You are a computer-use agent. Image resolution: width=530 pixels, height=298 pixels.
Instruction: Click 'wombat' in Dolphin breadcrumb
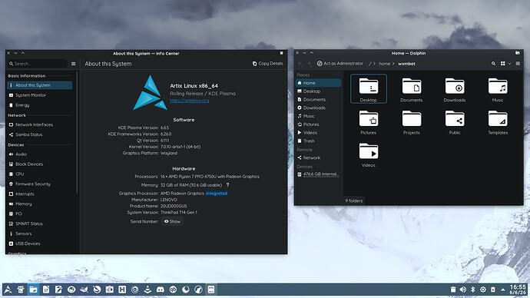[x=406, y=64]
